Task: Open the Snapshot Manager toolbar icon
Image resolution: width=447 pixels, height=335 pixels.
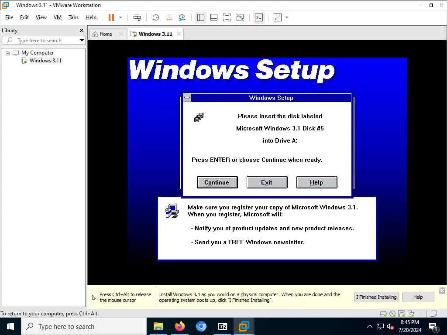Action: pyautogui.click(x=182, y=17)
